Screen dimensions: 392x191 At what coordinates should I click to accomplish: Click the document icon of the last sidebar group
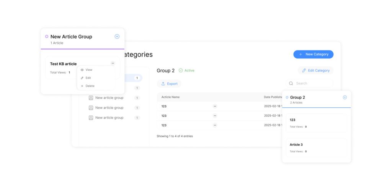[91, 118]
